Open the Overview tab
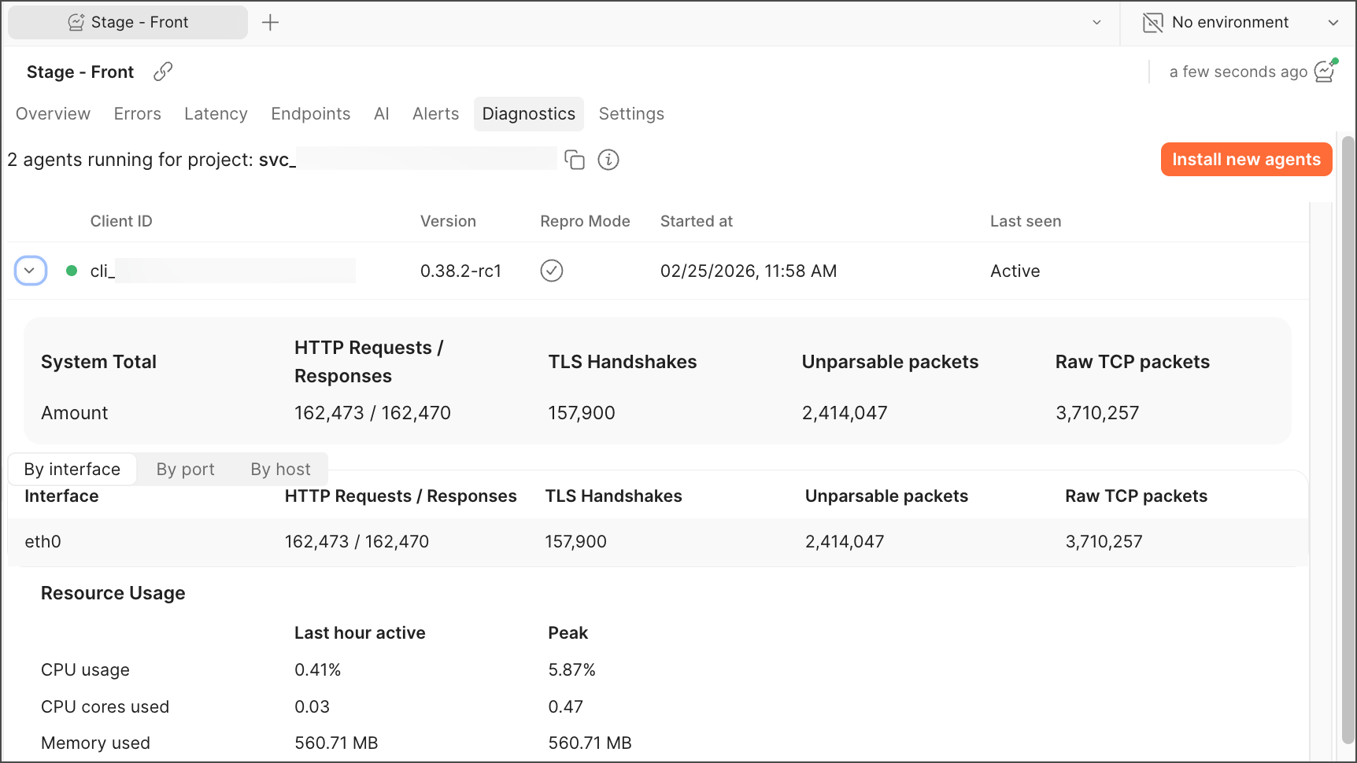 coord(53,114)
